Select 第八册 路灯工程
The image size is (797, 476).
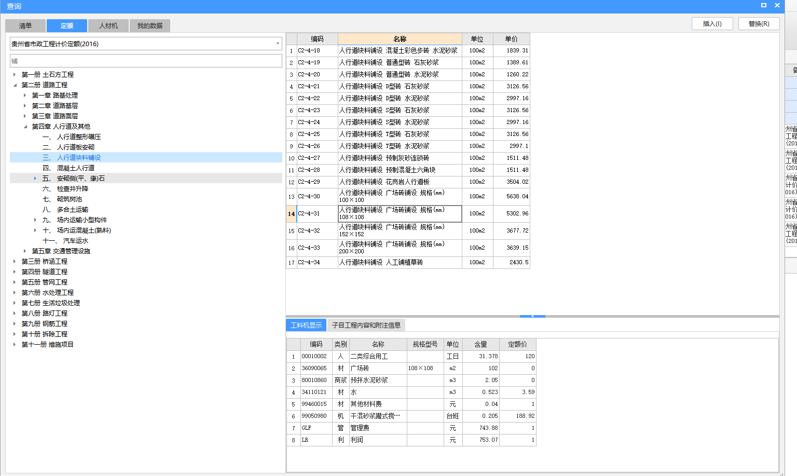click(45, 313)
